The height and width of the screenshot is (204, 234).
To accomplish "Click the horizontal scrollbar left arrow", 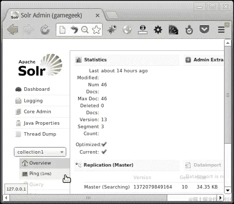I will click(6, 198).
